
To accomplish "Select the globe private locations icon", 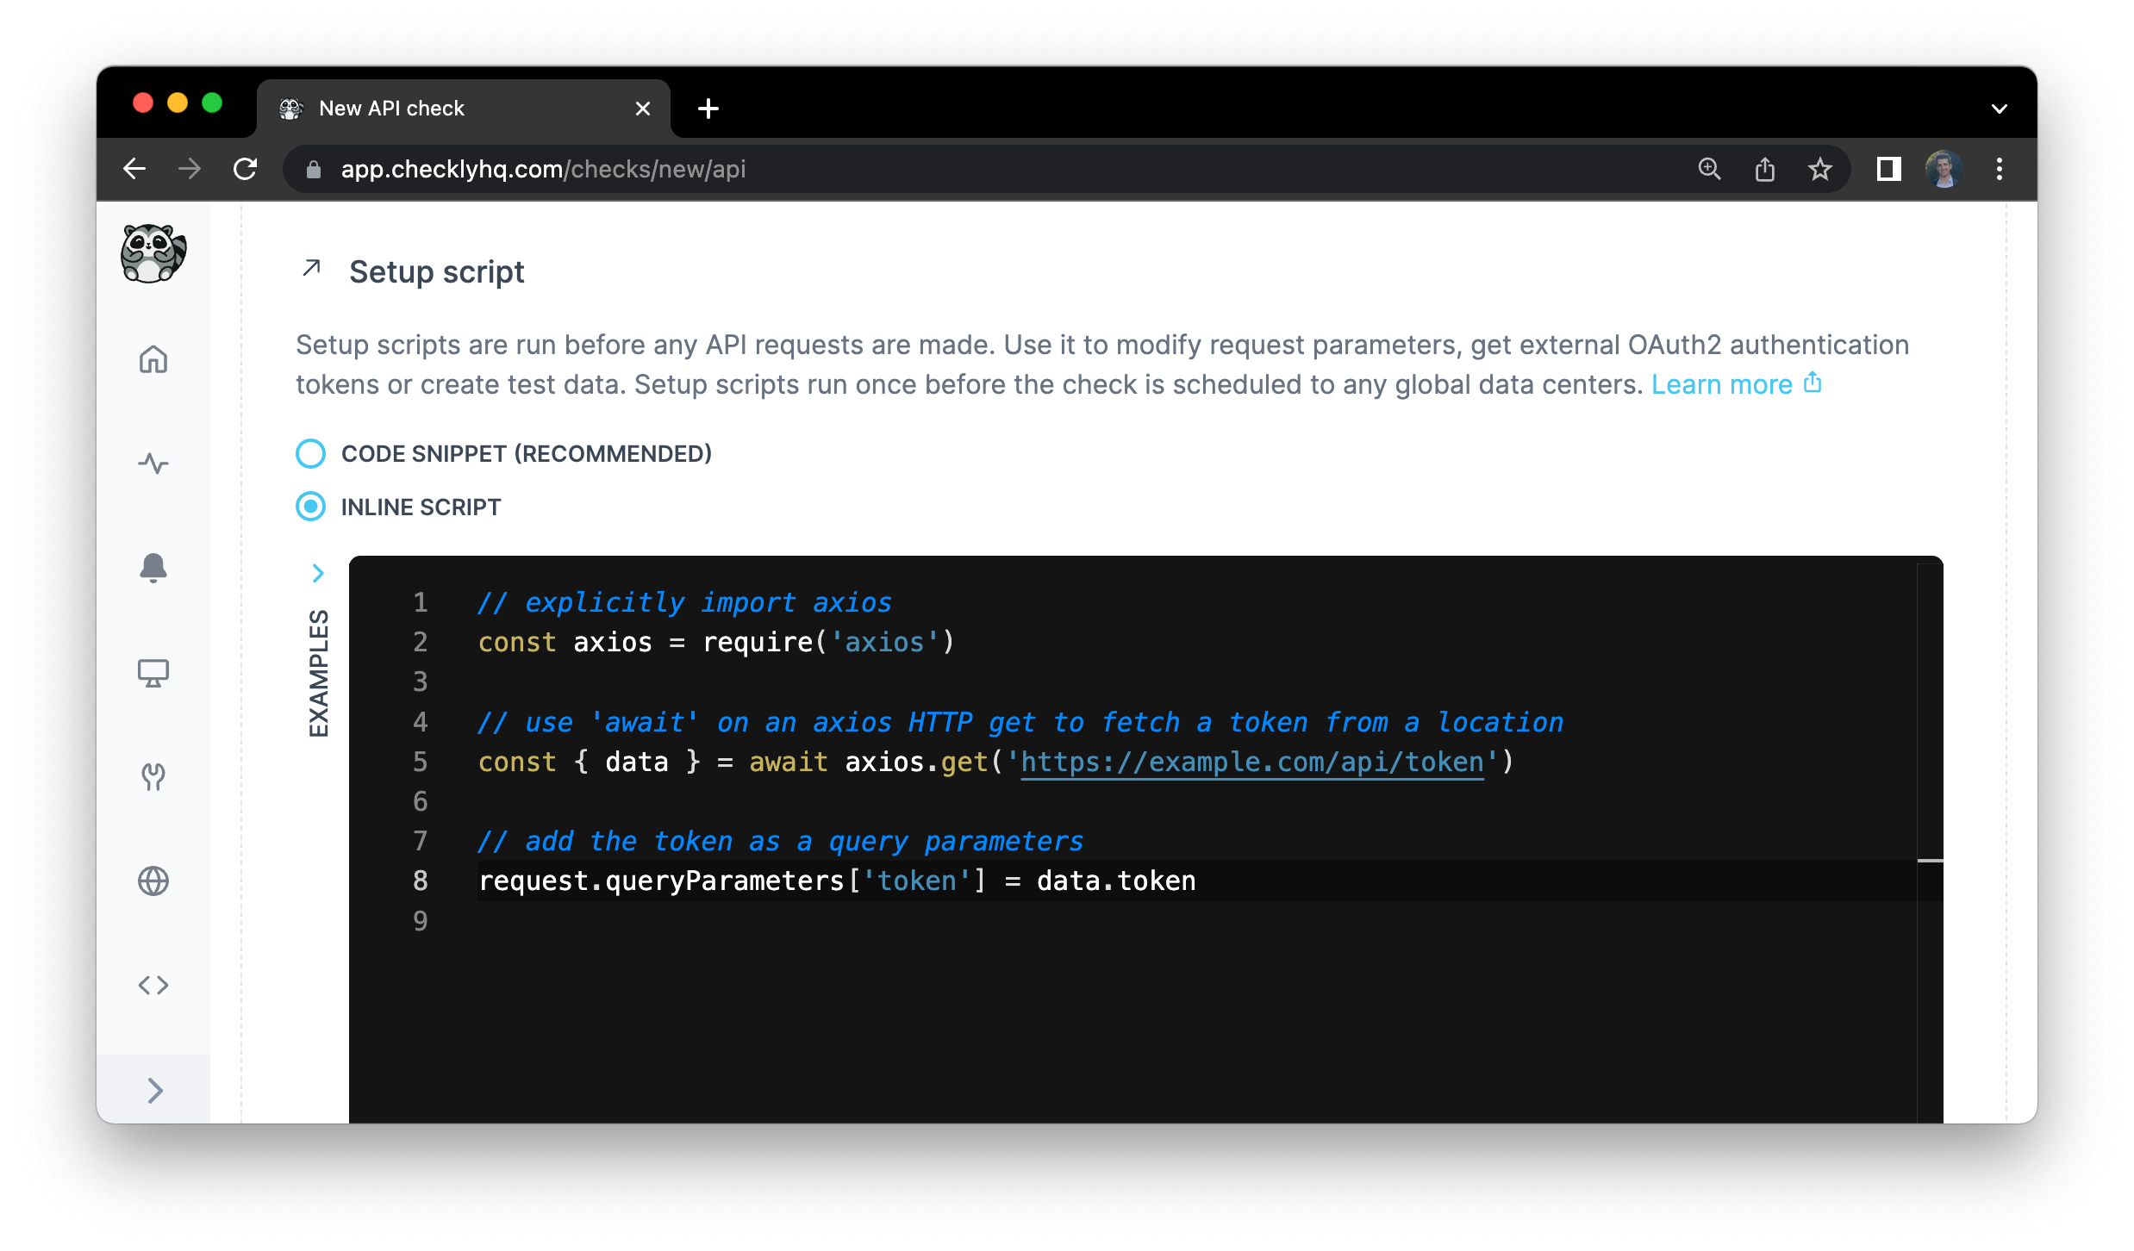I will [153, 881].
